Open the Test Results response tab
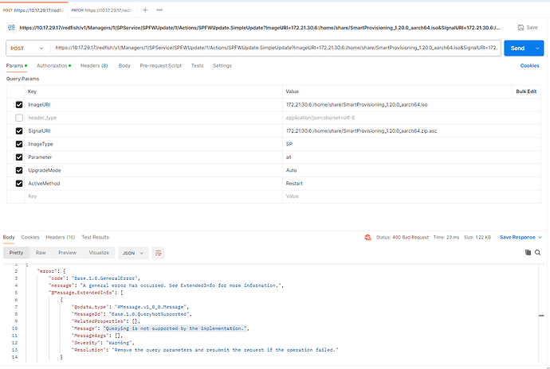Image resolution: width=550 pixels, height=369 pixels. 95,237
